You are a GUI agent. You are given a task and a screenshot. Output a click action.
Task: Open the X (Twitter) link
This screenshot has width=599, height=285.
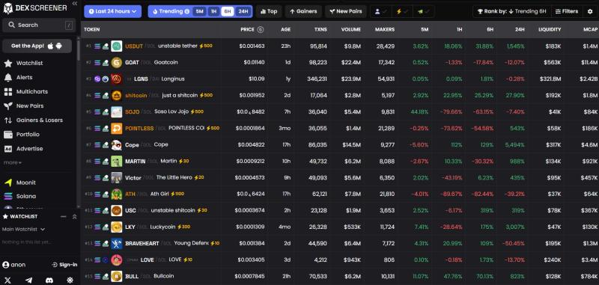coord(8,280)
